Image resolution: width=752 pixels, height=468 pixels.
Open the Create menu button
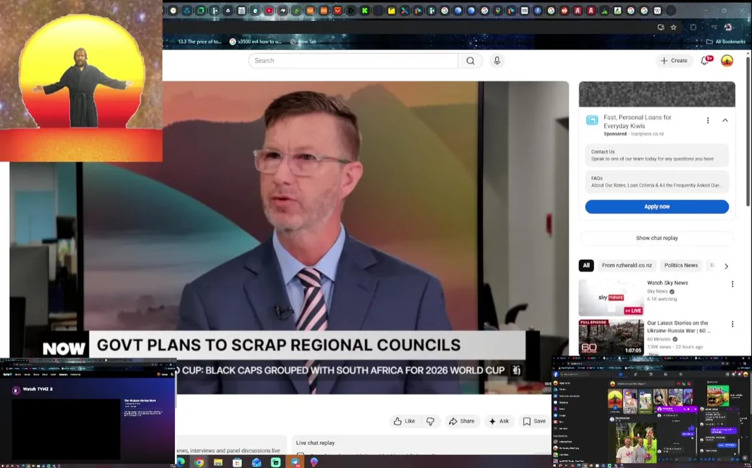tap(674, 61)
